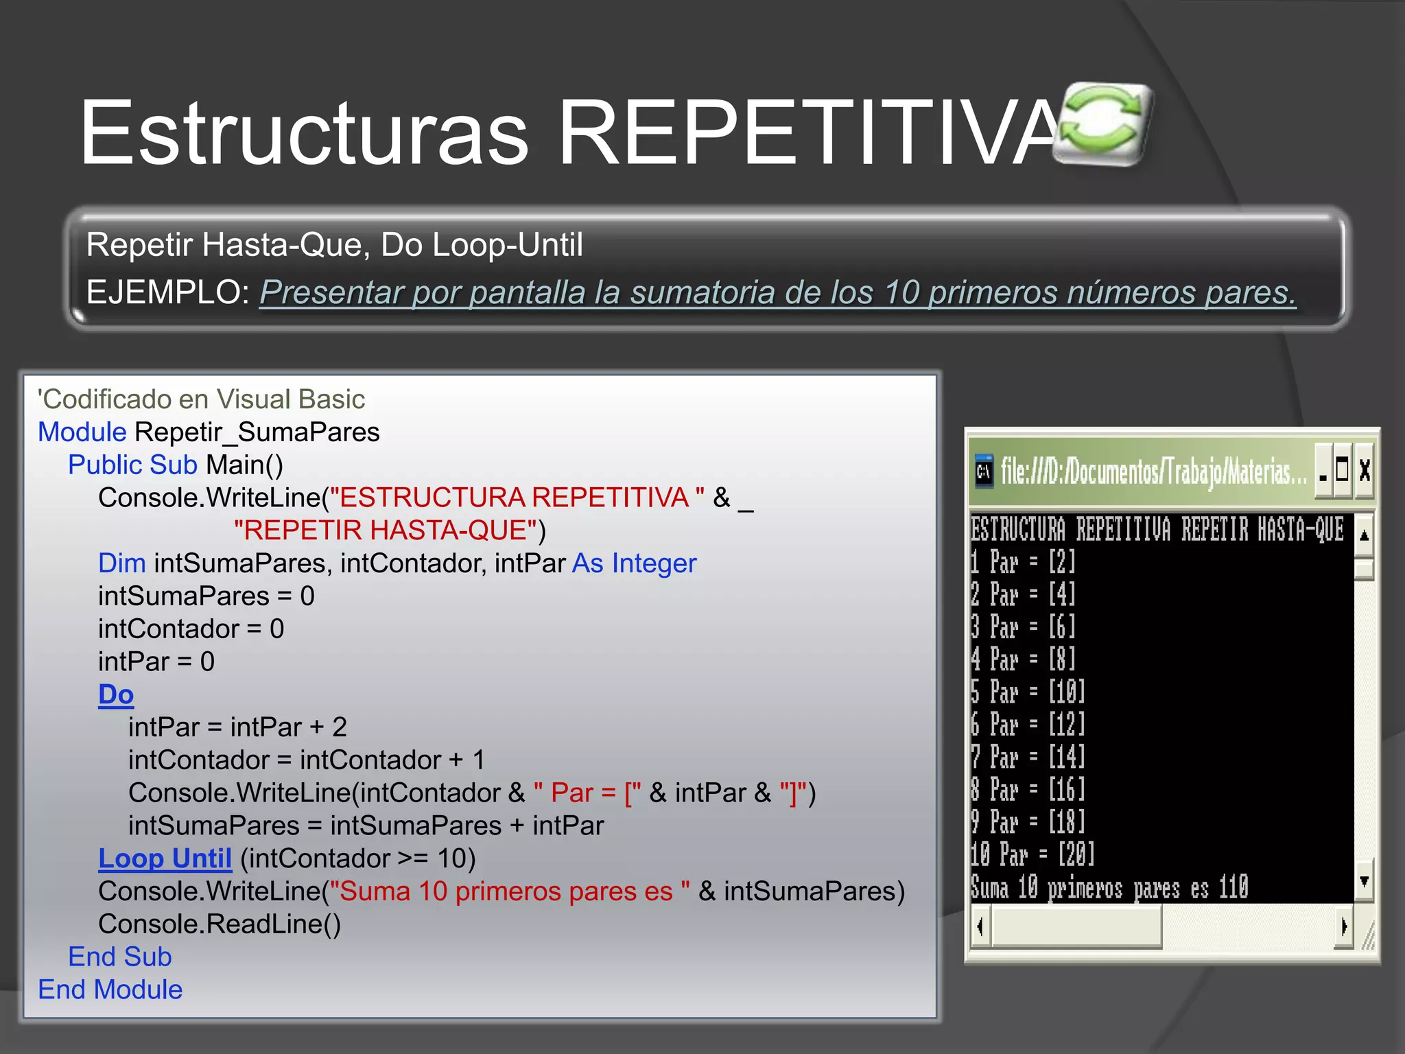Maximize the console output window
The width and height of the screenshot is (1405, 1054).
click(x=1342, y=471)
